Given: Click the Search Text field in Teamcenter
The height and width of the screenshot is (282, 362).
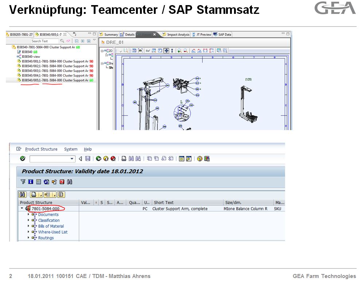Looking at the screenshot, I should 44,41.
